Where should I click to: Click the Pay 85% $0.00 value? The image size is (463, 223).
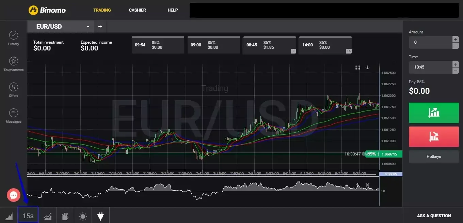[419, 91]
